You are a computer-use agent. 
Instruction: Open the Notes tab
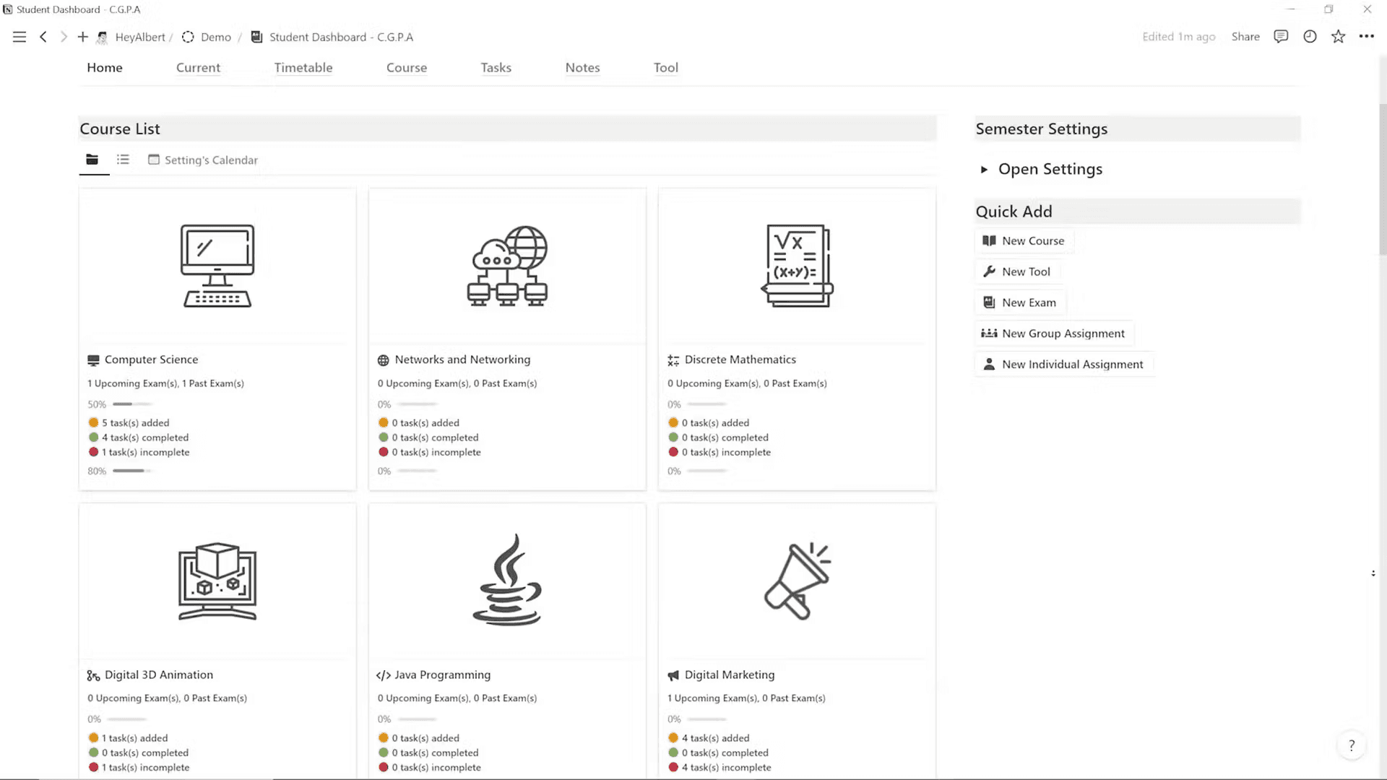pyautogui.click(x=582, y=68)
